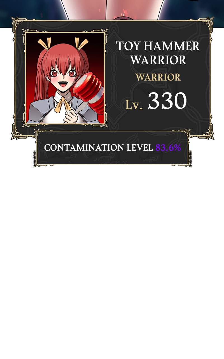Click the level number 330
224x359 pixels.
[167, 101]
